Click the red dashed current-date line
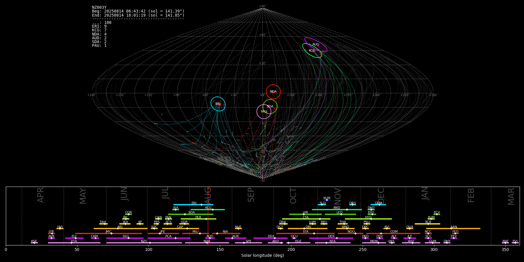This screenshot has height=262, width=524. click(208, 216)
